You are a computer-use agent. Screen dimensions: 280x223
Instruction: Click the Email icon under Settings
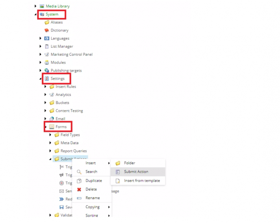52,119
